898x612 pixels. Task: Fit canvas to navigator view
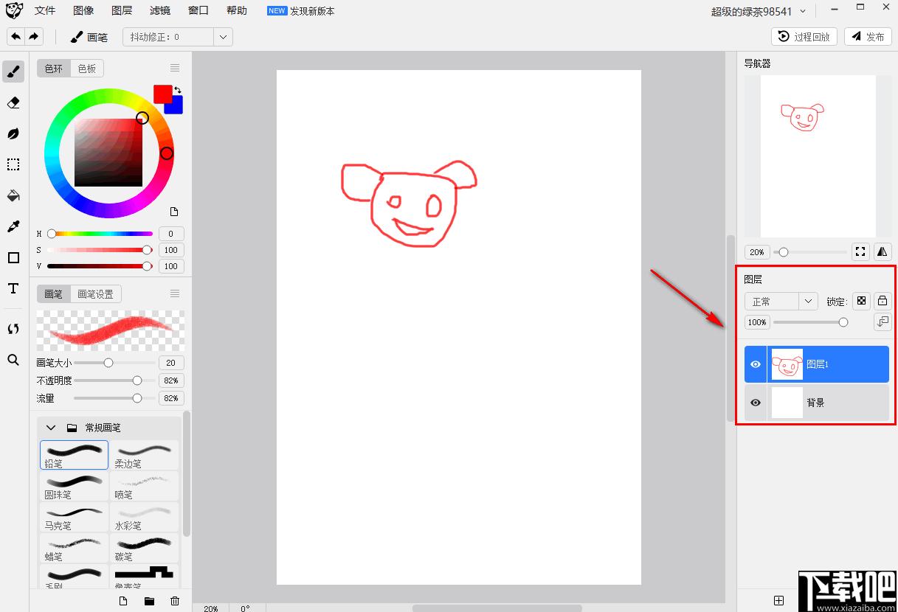point(860,251)
